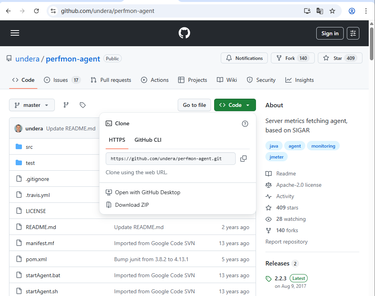Open Releases section heading
The image size is (375, 296).
(277, 264)
